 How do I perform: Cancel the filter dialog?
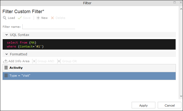pyautogui.click(x=170, y=105)
